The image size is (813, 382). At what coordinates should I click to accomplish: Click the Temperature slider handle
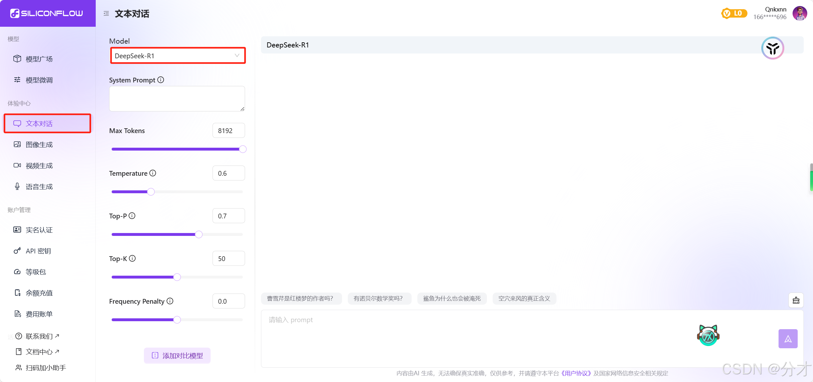151,192
